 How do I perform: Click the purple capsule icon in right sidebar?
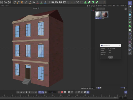[130, 34]
